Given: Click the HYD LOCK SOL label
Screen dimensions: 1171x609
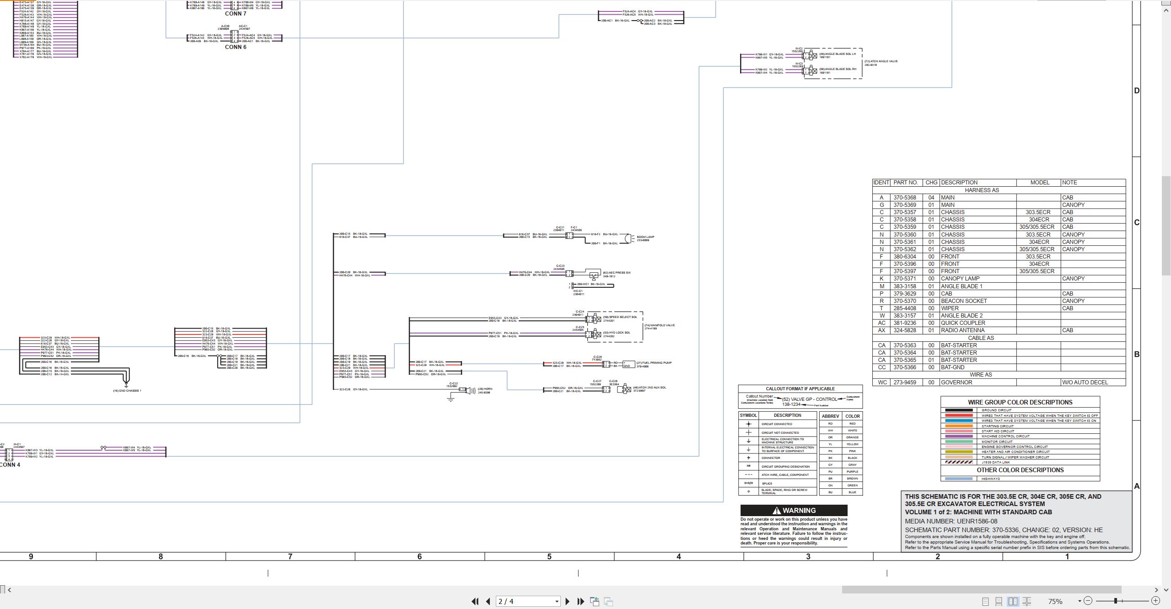Looking at the screenshot, I should coord(617,333).
